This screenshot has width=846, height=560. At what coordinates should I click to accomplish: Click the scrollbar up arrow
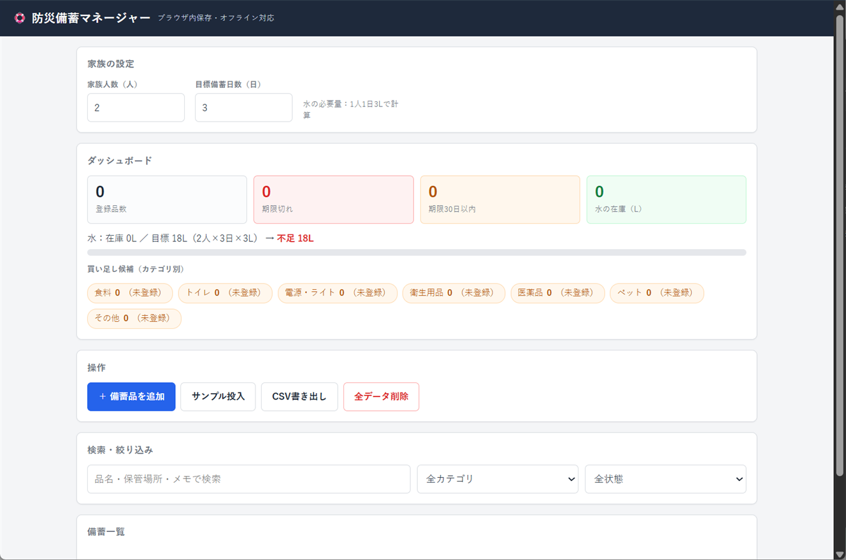pos(840,6)
